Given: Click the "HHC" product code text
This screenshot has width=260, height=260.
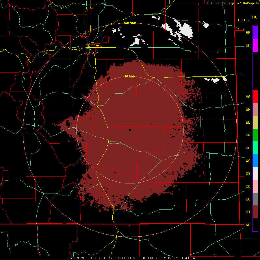Looking at the screenshot, I should point(254,17).
